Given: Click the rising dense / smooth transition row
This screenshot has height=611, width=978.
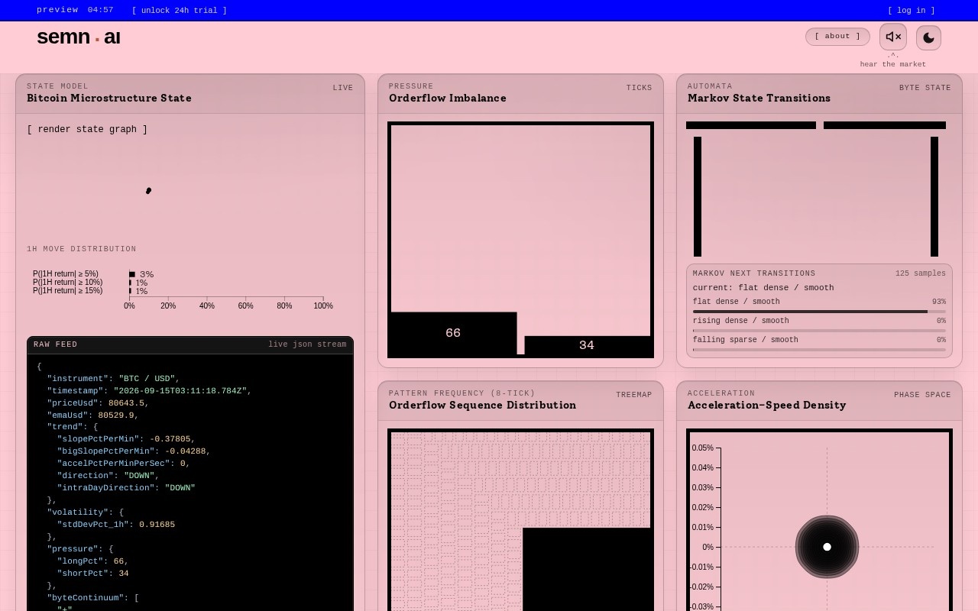Looking at the screenshot, I should tap(819, 325).
